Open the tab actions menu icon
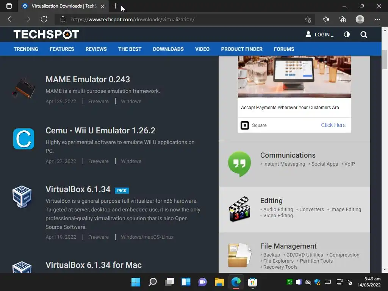388x291 pixels. click(9, 6)
